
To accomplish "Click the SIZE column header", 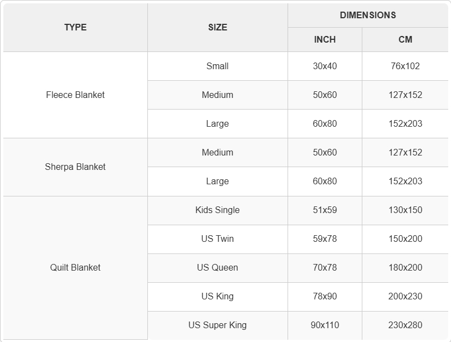I will tap(218, 28).
